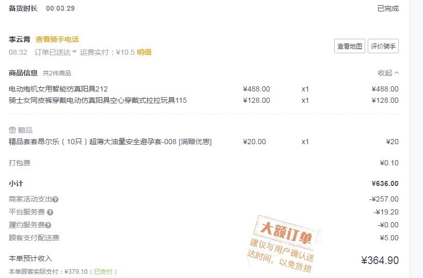The height and width of the screenshot is (278, 423).
Task: Select the gift item 精品套套昂尔乐 row
Action: 203,142
